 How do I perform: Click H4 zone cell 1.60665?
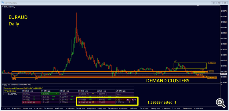click(x=69, y=102)
